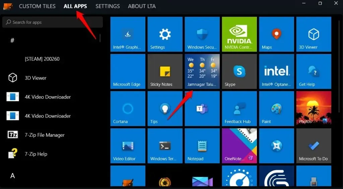Screen dimensions: 343x189
Task: Select 3D Viewer in the app list
Action: [x=36, y=78]
